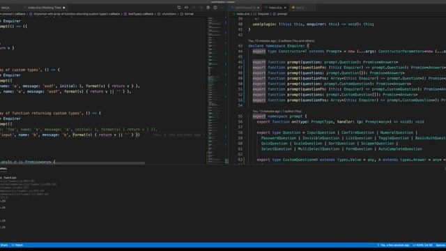Close the index.d.ts tab in right group
This screenshot has width=446, height=251.
click(285, 8)
